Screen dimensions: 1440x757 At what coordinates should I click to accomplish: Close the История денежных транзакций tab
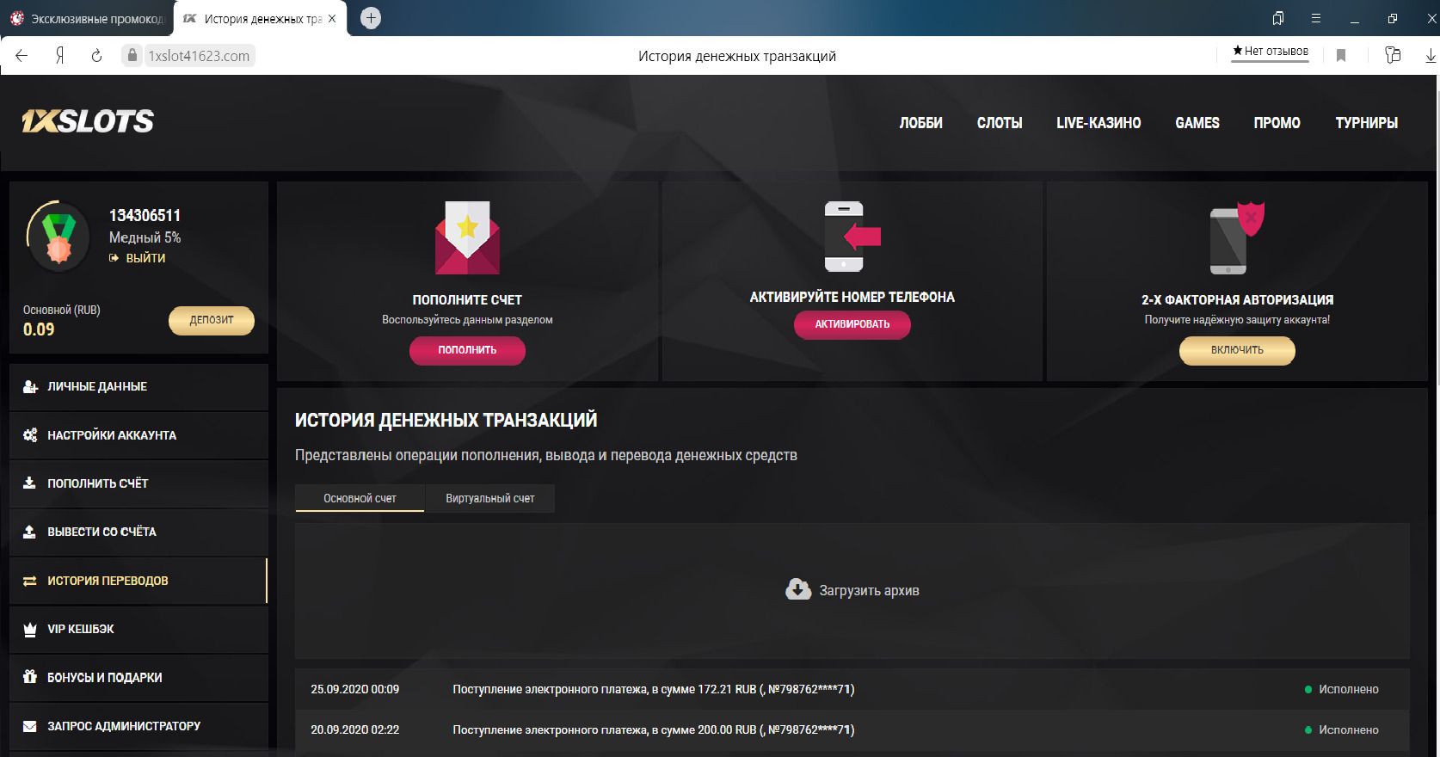(332, 19)
